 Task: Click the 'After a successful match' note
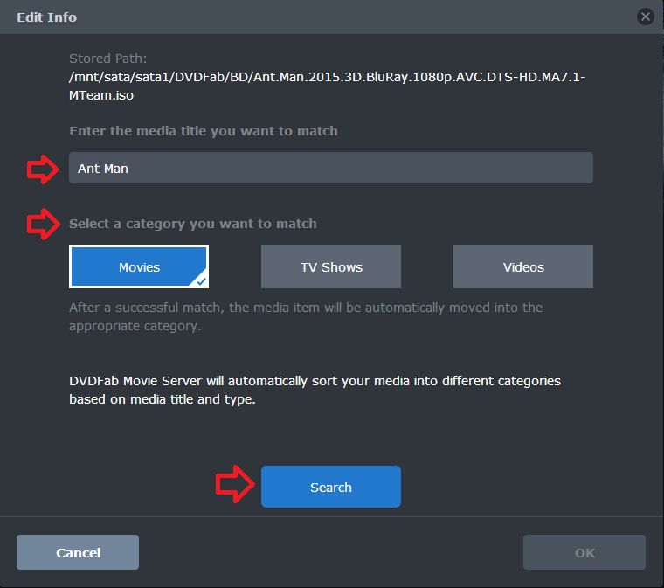(306, 316)
